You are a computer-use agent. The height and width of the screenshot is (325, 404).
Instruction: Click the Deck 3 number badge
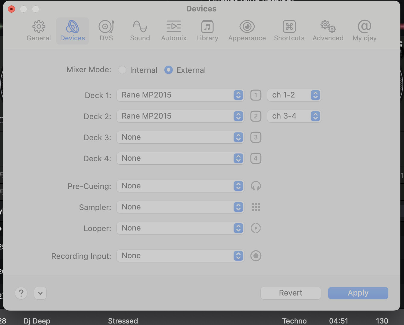tap(256, 137)
